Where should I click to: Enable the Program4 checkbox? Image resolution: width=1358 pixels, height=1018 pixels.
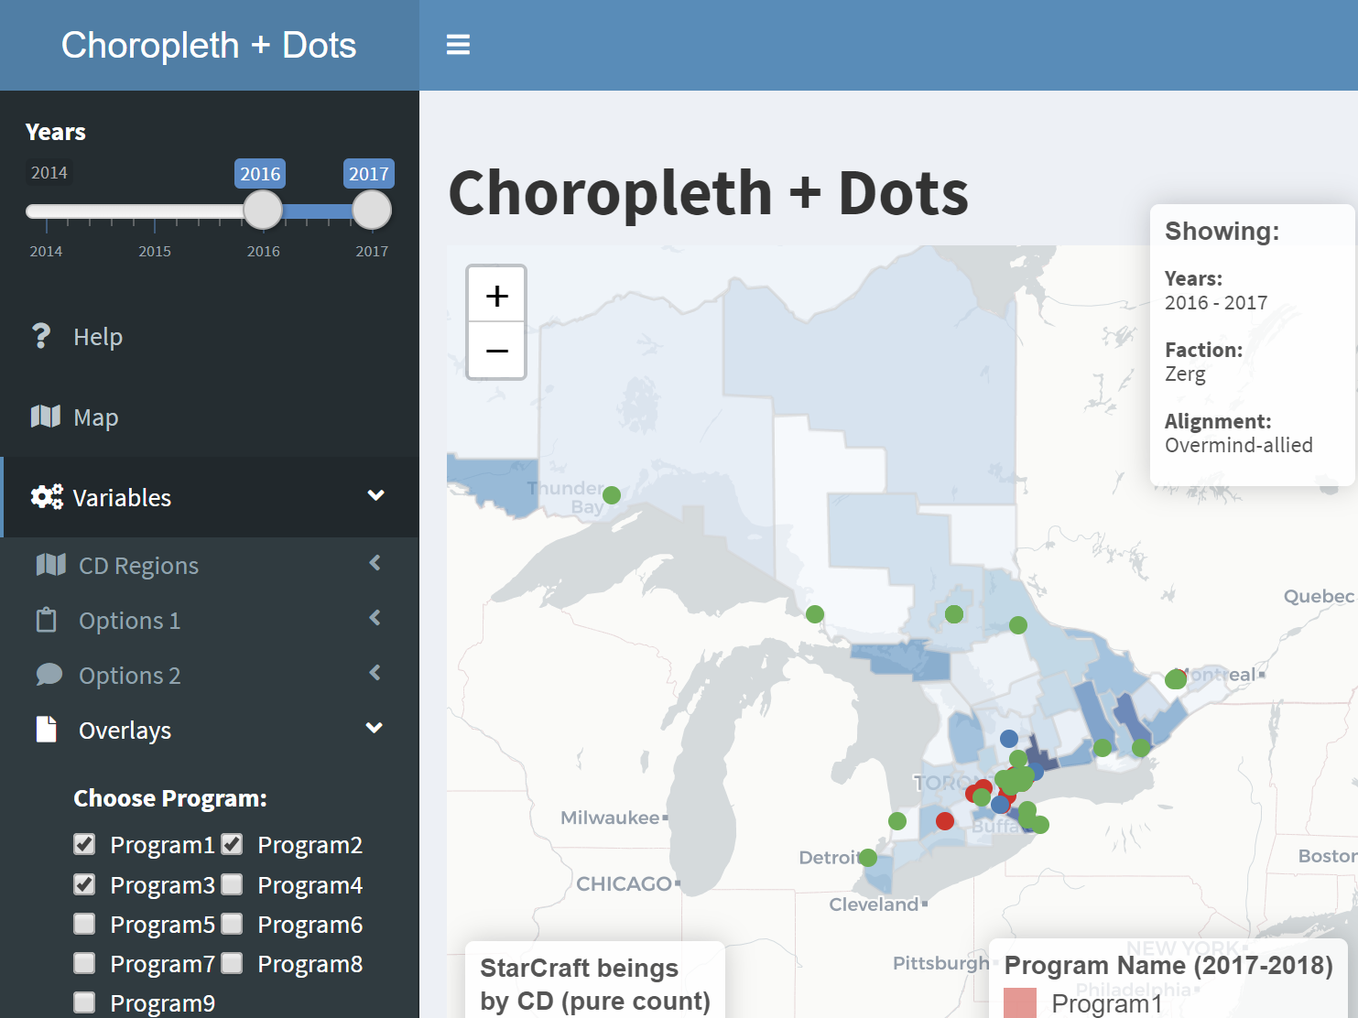click(x=233, y=884)
